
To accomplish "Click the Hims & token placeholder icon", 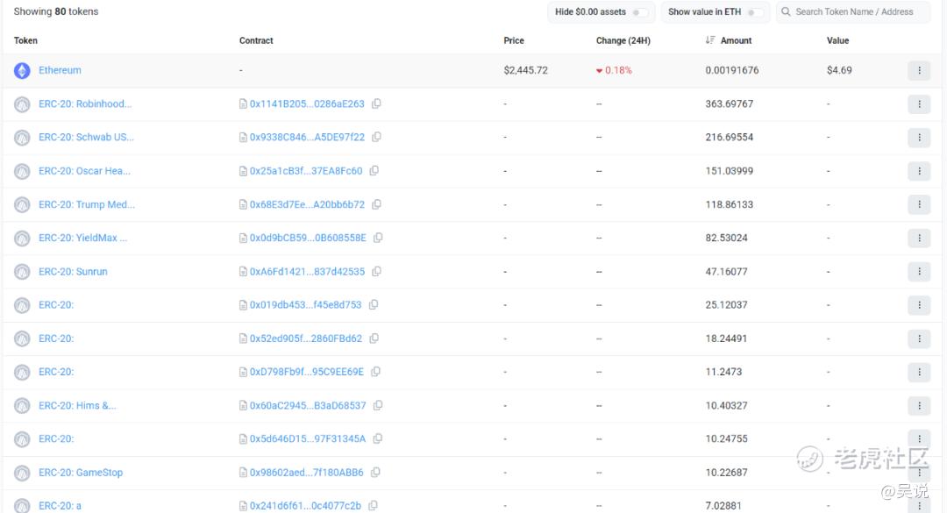I will point(22,406).
